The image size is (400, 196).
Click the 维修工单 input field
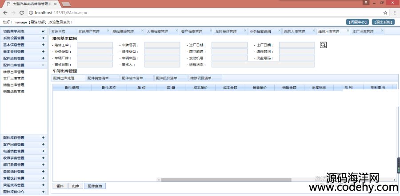95,45
